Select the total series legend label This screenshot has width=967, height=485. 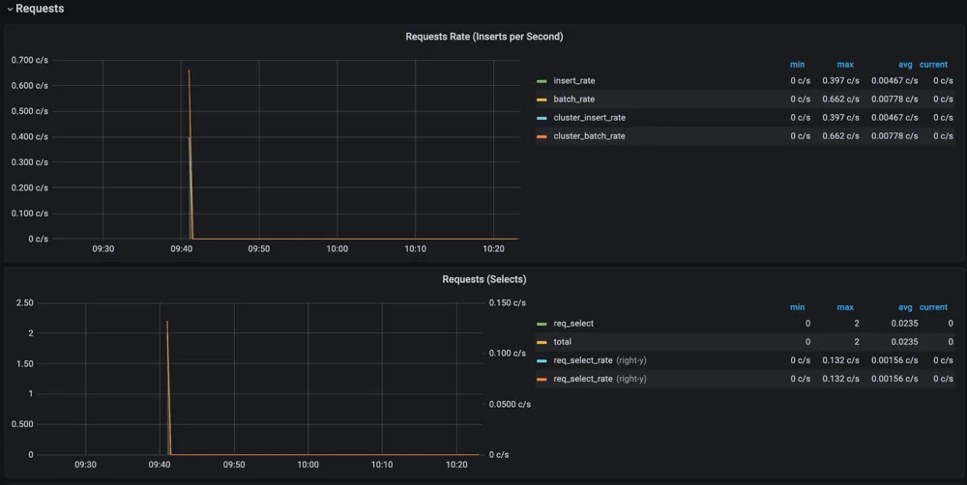point(564,342)
